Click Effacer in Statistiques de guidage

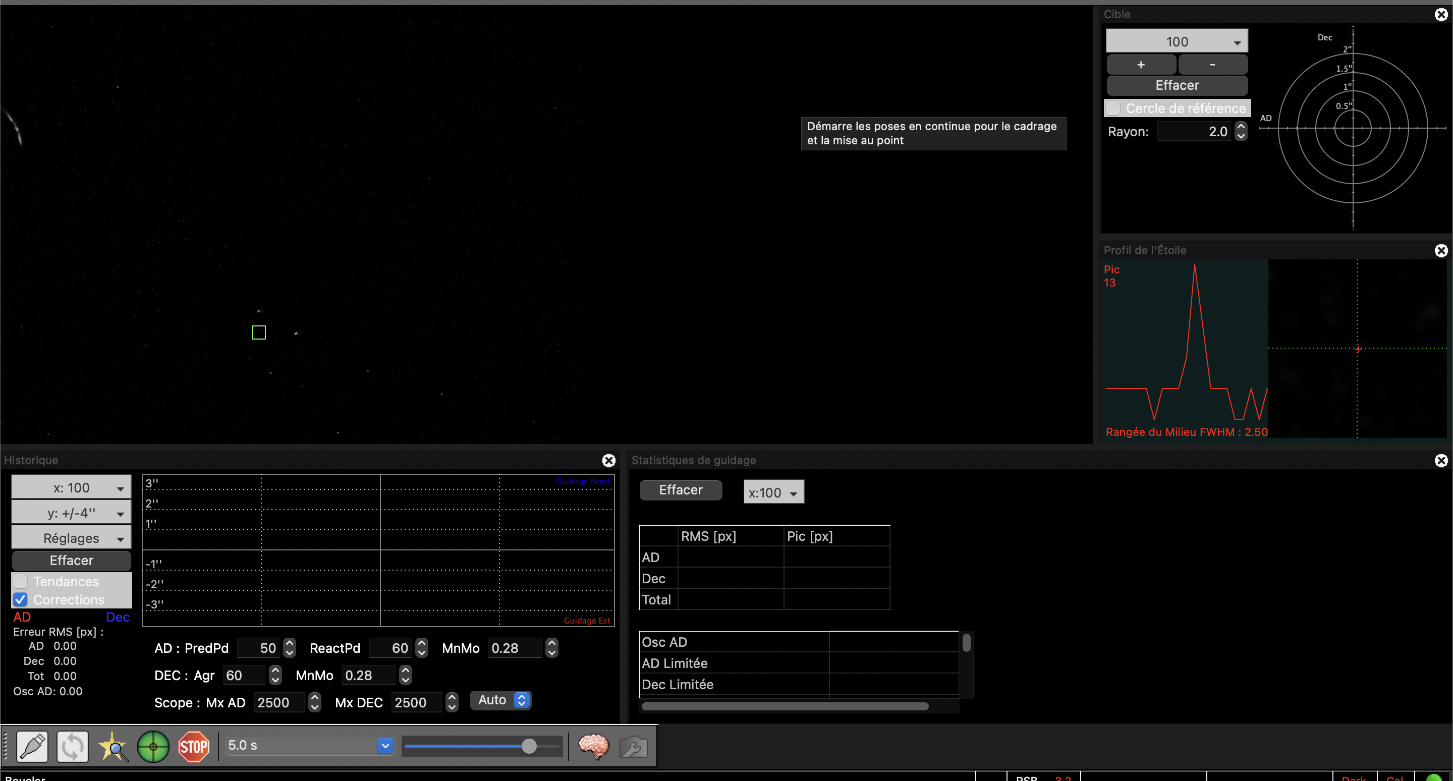tap(680, 489)
